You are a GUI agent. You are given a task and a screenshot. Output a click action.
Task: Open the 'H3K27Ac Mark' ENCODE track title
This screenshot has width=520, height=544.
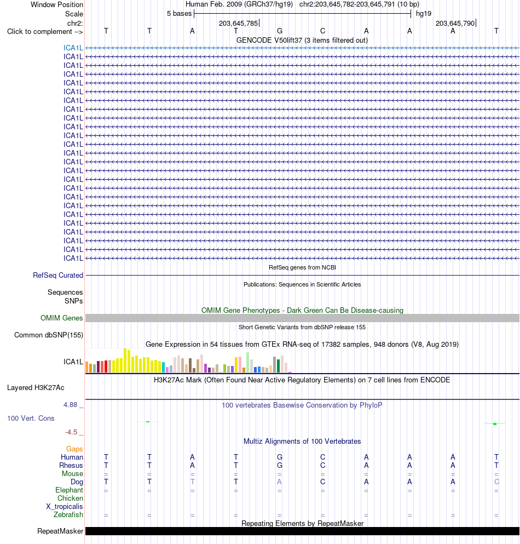tap(302, 380)
